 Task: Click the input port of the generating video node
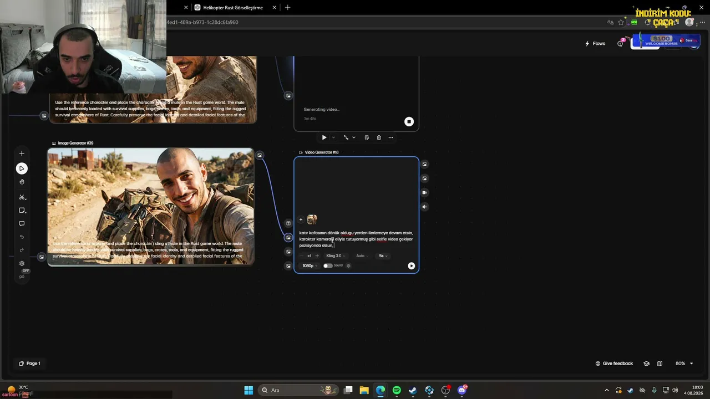[288, 96]
